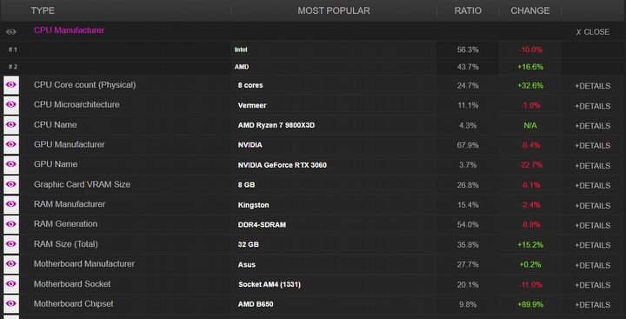Image resolution: width=626 pixels, height=319 pixels.
Task: Select the AMD Ryzen 7 9800X3D entry
Action: 276,125
